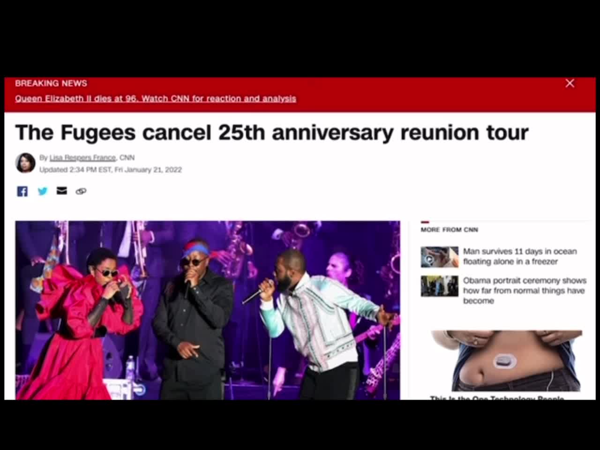Open Lisa Respers France author link
Screen dimensions: 600x450
click(x=82, y=157)
